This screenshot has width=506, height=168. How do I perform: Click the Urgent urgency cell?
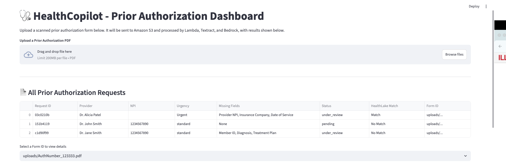point(196,115)
